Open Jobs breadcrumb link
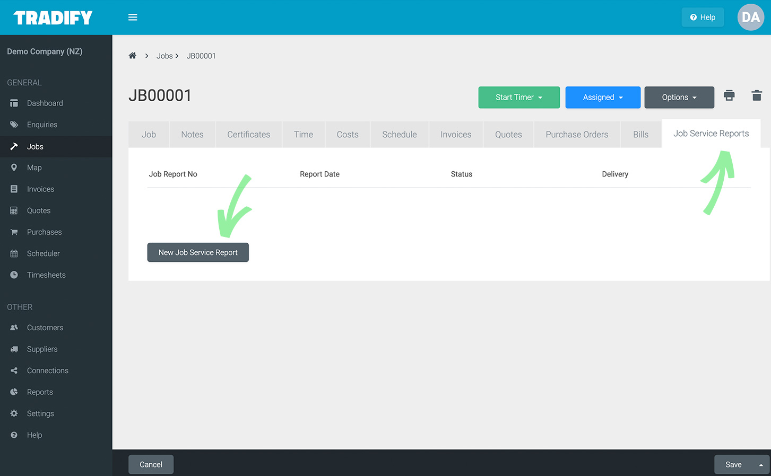This screenshot has height=476, width=771. 164,56
